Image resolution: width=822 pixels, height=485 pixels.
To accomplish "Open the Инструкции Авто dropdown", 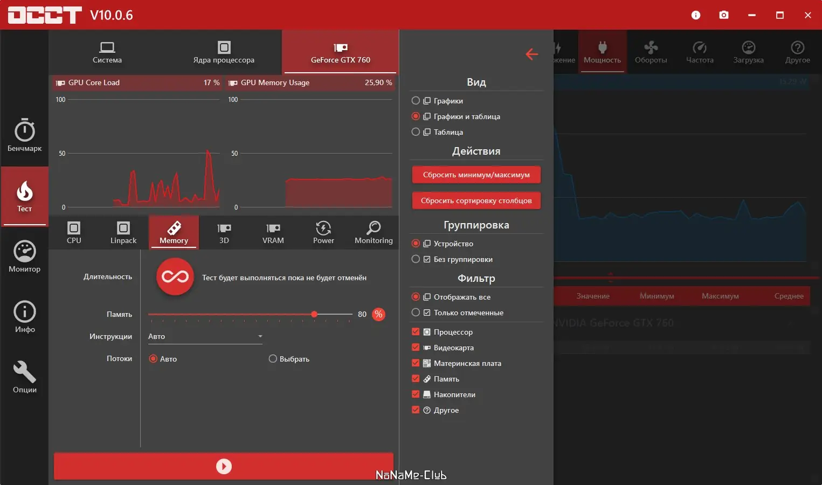I will (205, 336).
